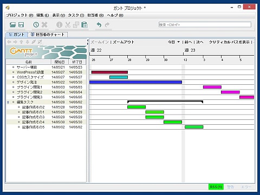
Task: Click the Unindent left-arrow icon above task list
Action: pos(9,42)
